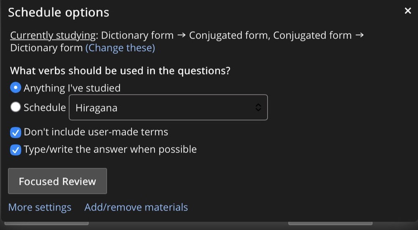Click the "Schedule options" dialog title
This screenshot has height=230, width=418.
59,13
